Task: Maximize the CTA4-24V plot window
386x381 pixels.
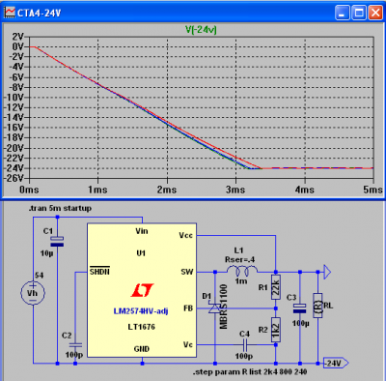Action: (x=359, y=13)
